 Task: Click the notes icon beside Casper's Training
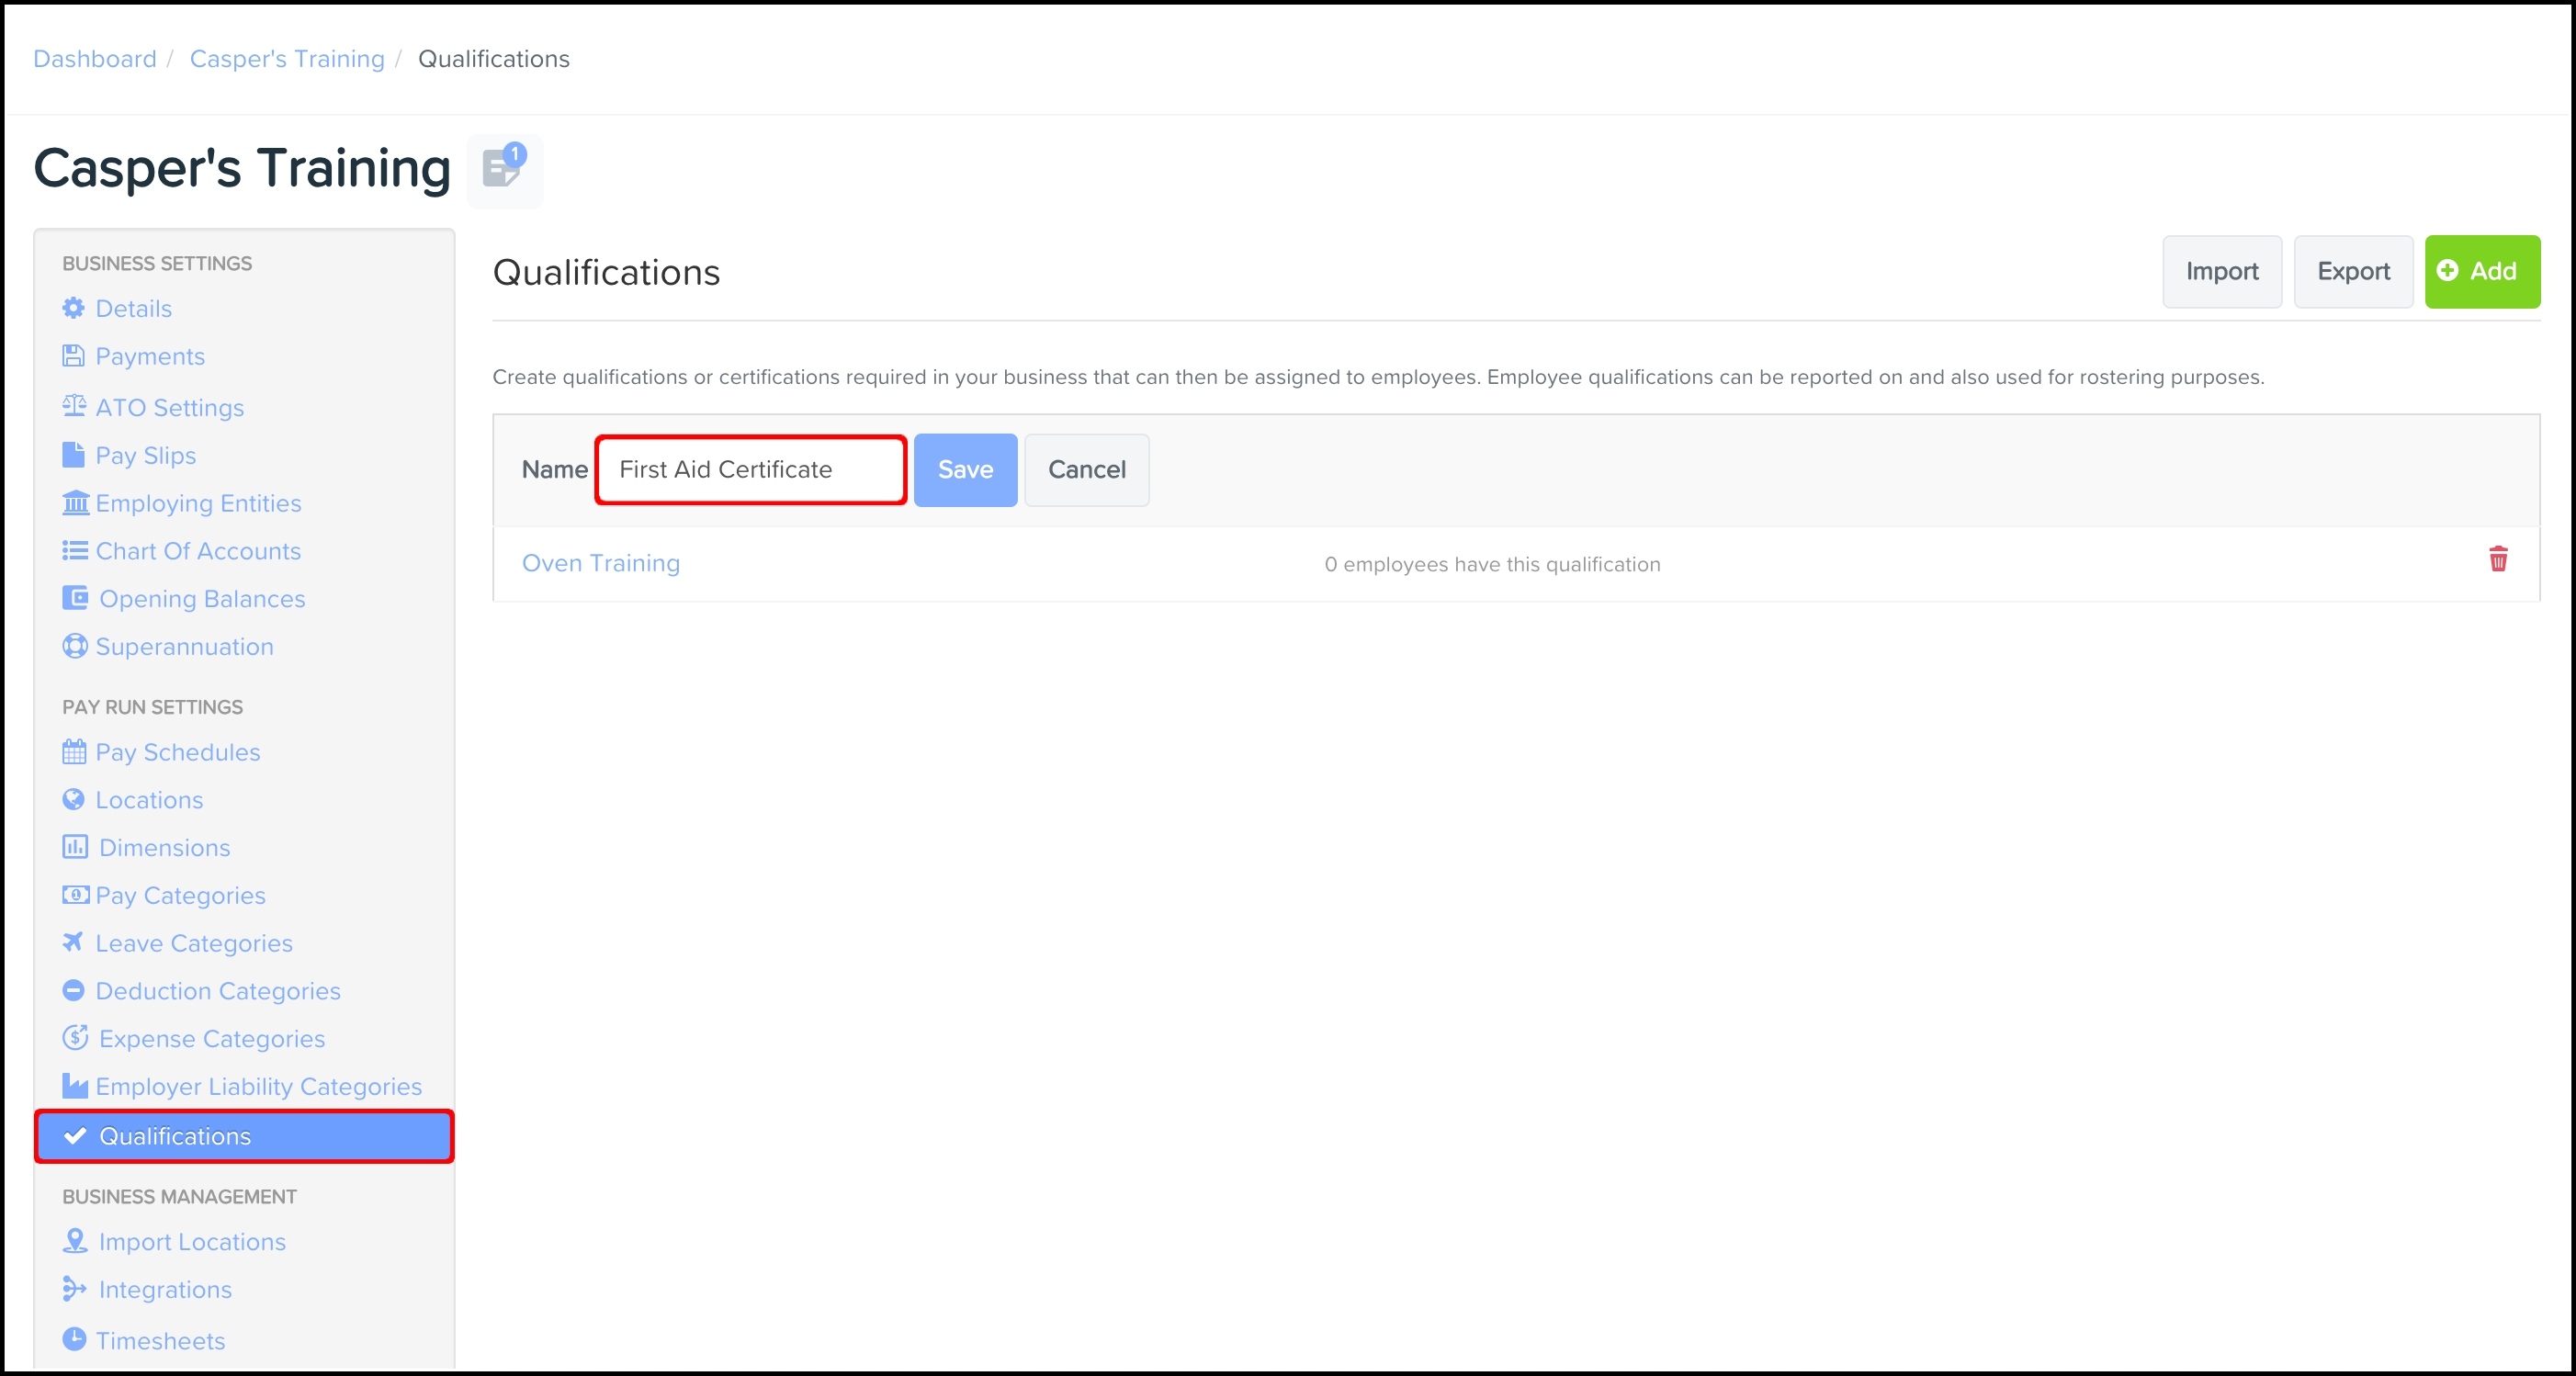pyautogui.click(x=503, y=169)
